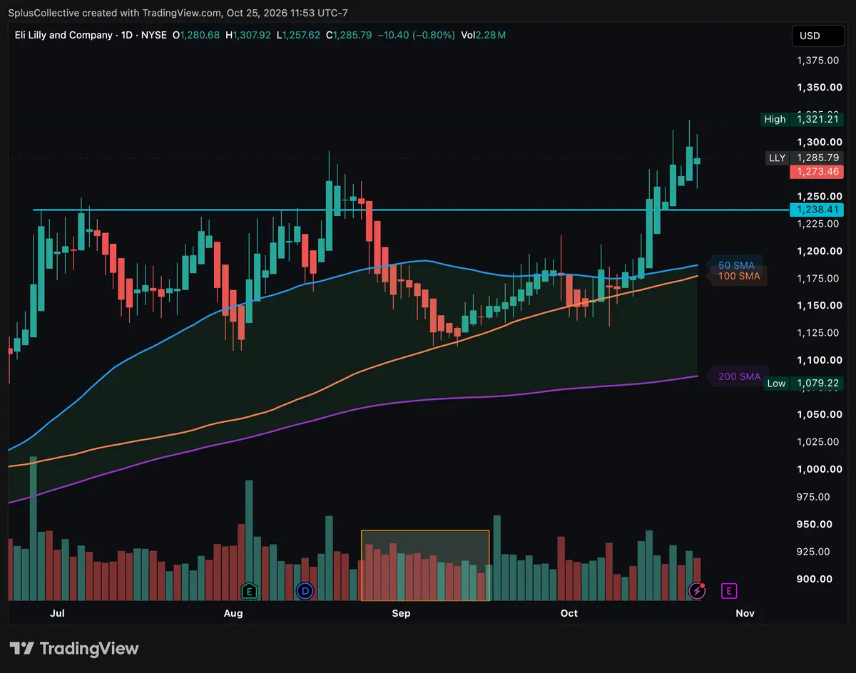Click the 100 SMA label

pyautogui.click(x=739, y=277)
